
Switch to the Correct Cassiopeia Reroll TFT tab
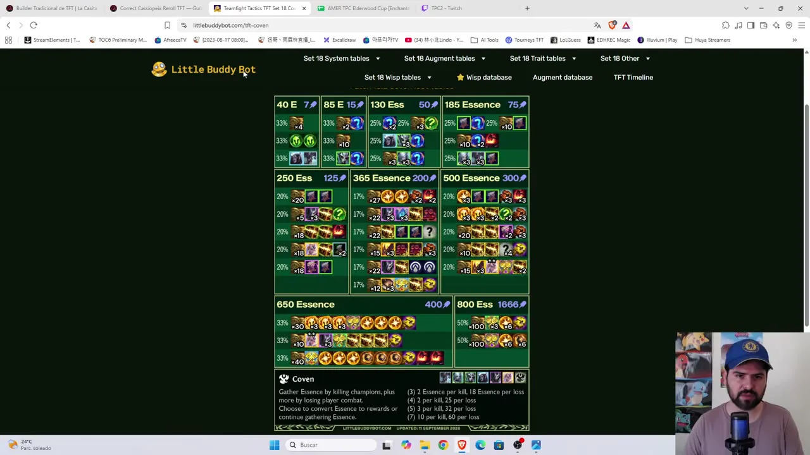tap(156, 8)
